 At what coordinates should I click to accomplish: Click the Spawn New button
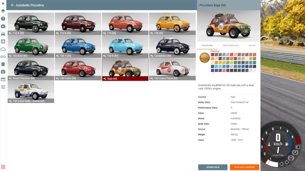213,167
